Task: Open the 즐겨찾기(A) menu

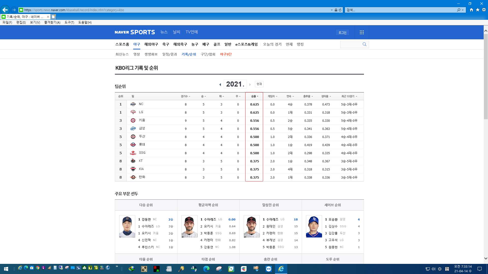Action: (52, 22)
